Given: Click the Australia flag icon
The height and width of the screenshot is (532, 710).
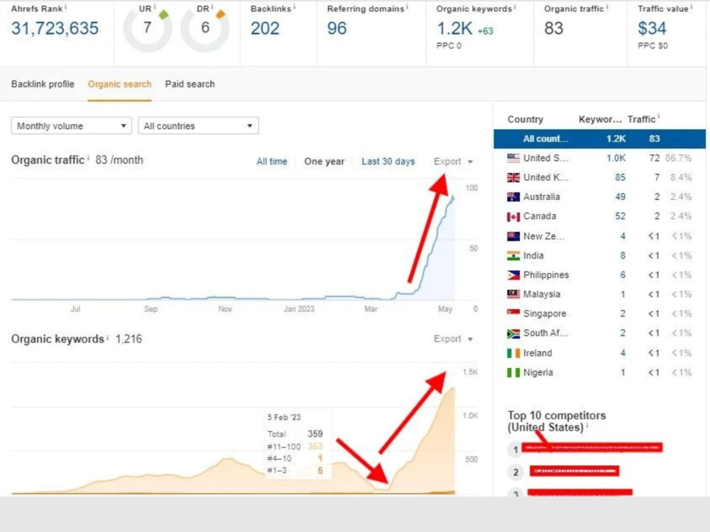Looking at the screenshot, I should click(513, 196).
